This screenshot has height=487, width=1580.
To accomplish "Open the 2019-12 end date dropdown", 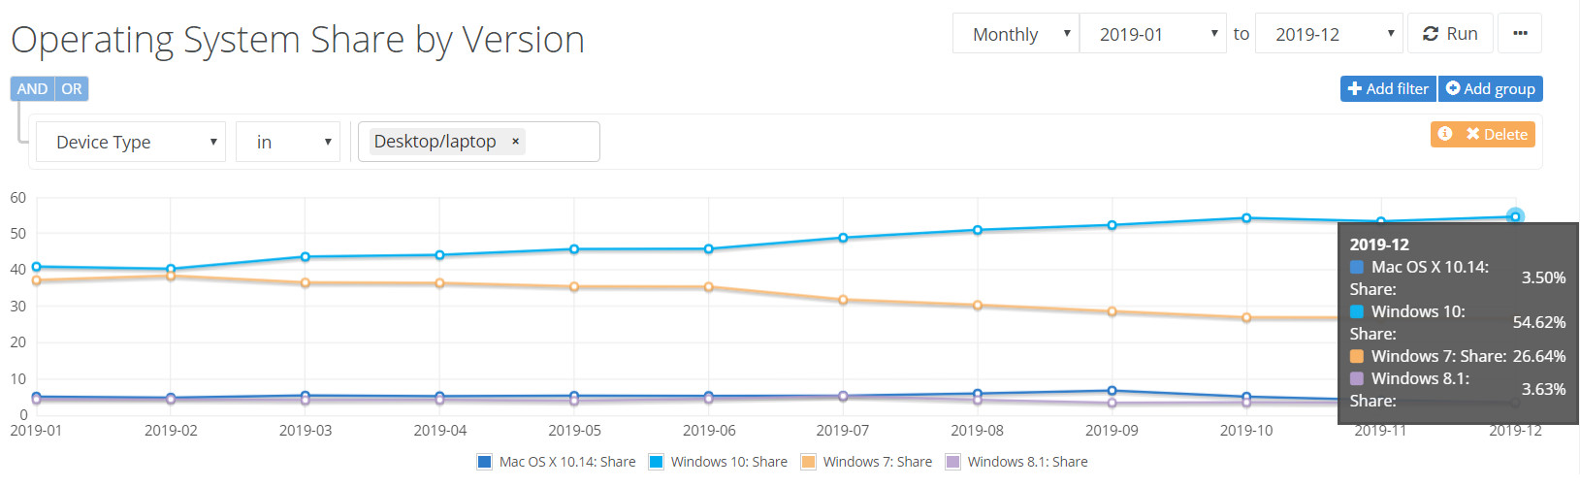I will (1329, 34).
